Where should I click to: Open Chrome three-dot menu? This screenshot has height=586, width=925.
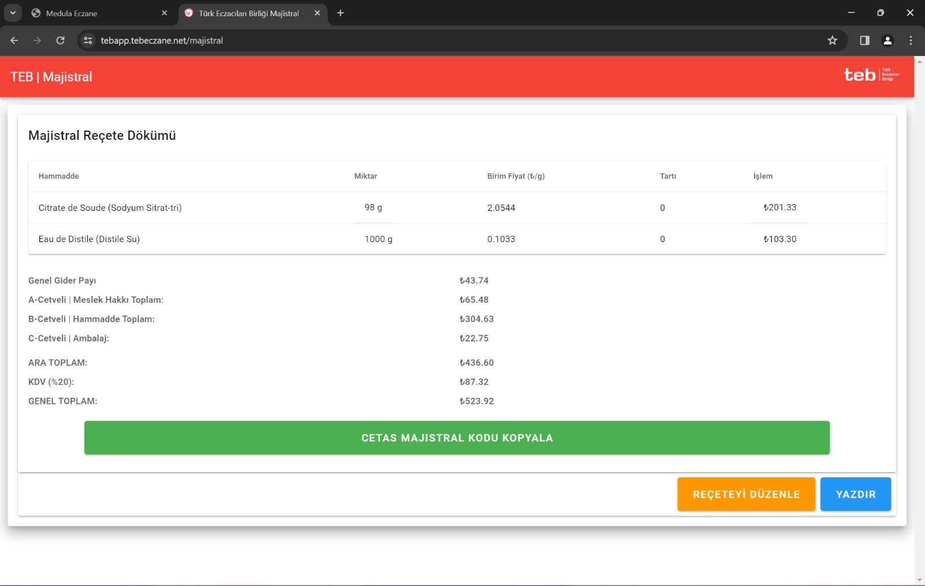coord(911,40)
